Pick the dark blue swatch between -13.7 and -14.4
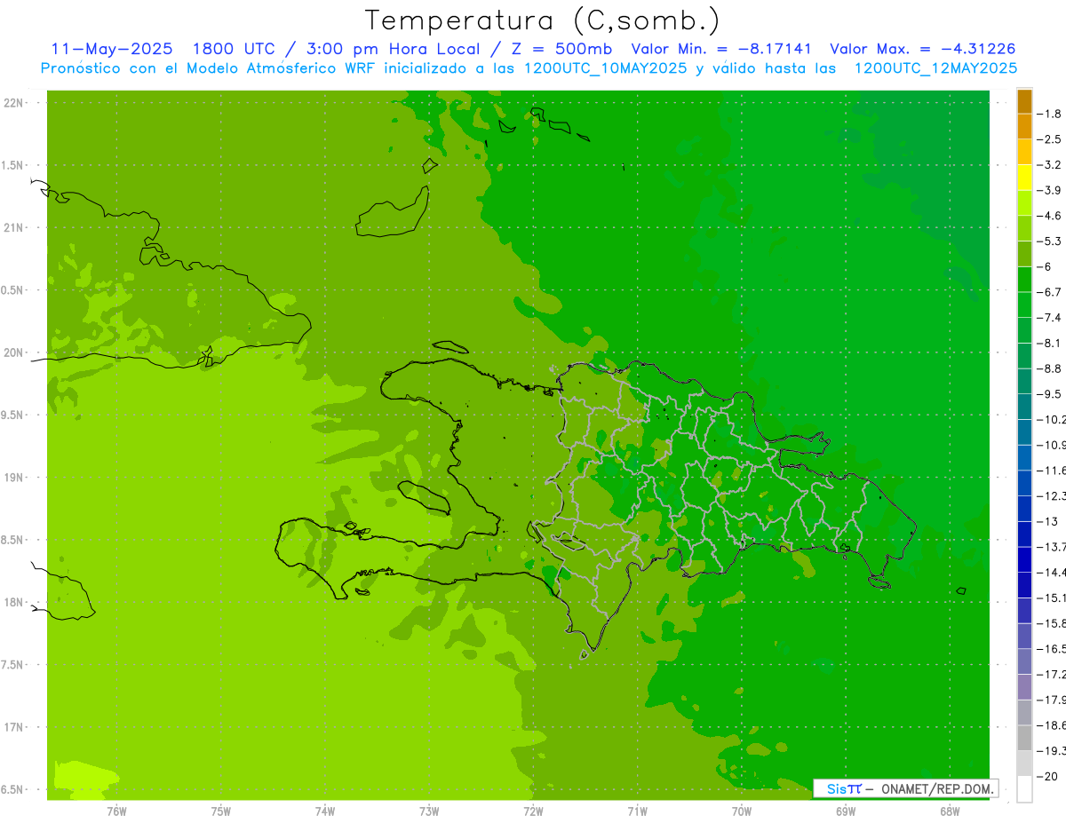The image size is (1066, 823). point(1024,559)
